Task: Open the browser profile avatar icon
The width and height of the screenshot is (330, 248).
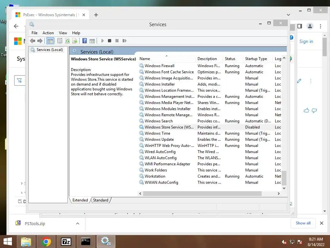Action: pos(310,26)
